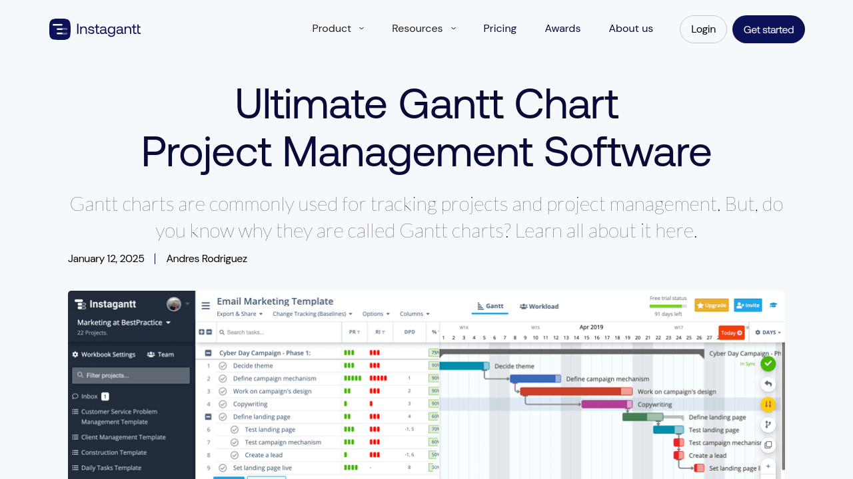The height and width of the screenshot is (479, 853).
Task: Click the red Today button
Action: click(731, 333)
